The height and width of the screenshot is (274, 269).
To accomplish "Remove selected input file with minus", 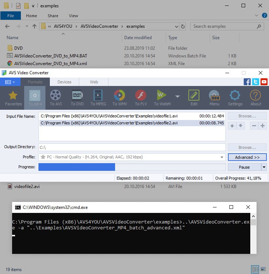I will coord(254,125).
